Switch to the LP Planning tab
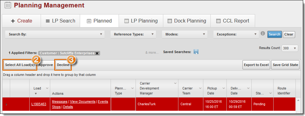 tap(141, 21)
